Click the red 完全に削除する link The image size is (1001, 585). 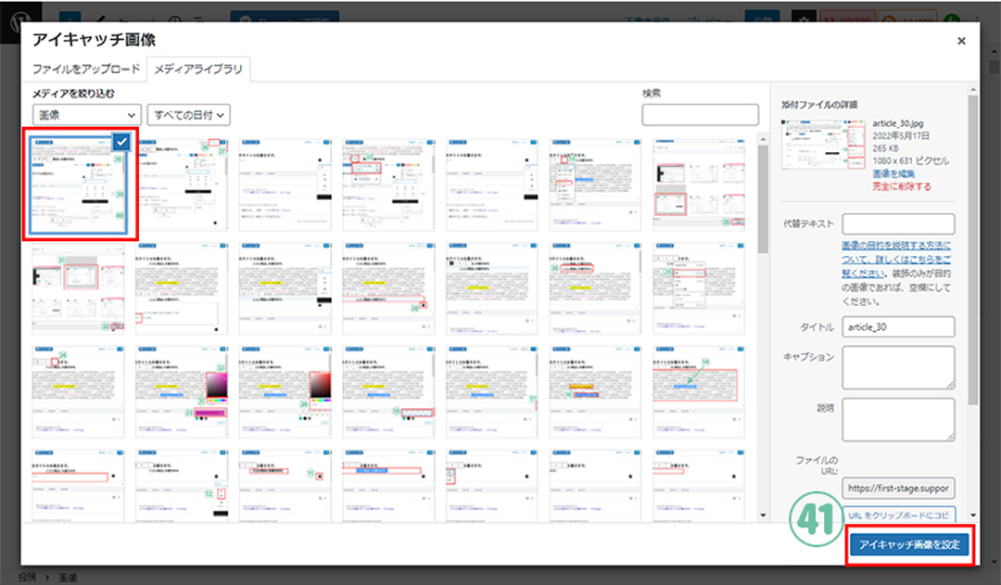click(902, 186)
